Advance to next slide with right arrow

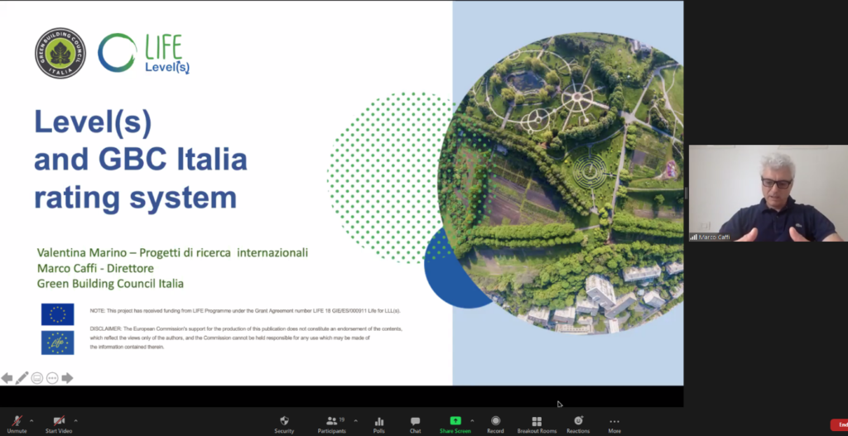tap(67, 377)
